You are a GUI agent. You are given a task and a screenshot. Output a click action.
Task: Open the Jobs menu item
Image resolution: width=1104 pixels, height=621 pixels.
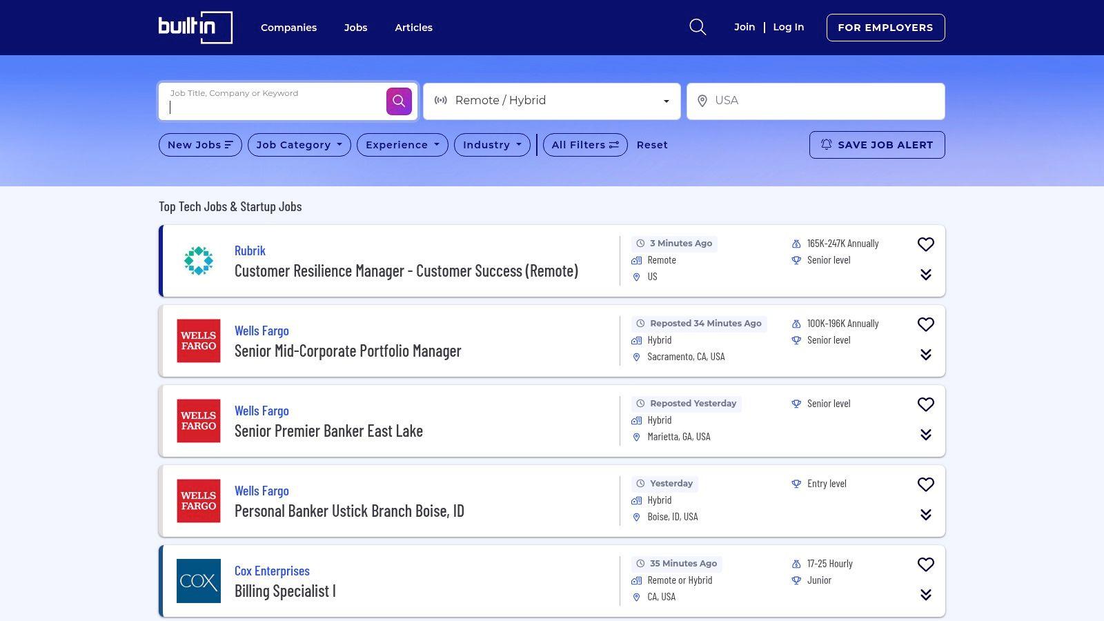[x=355, y=28]
